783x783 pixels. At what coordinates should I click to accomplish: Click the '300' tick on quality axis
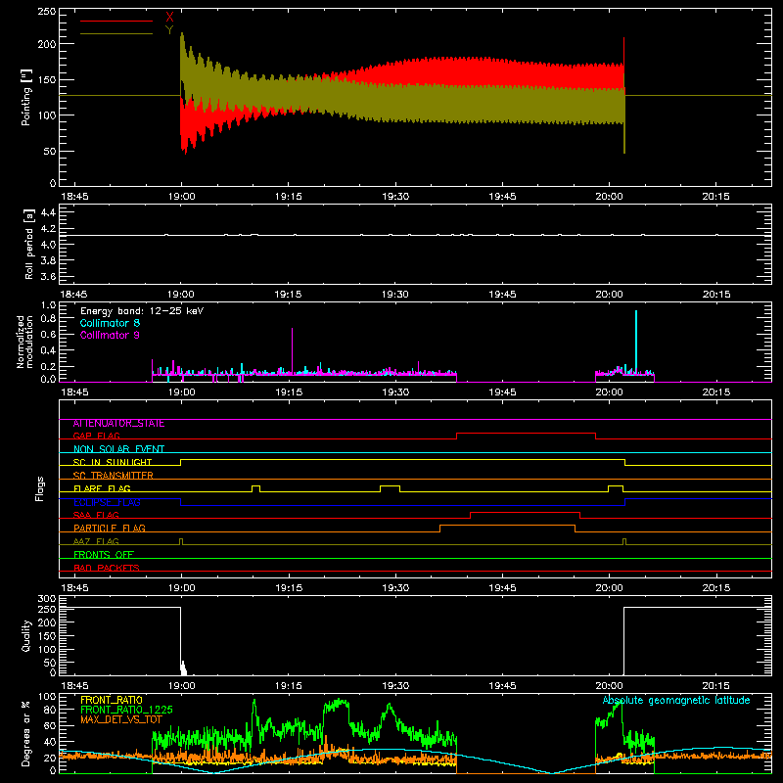tap(46, 599)
